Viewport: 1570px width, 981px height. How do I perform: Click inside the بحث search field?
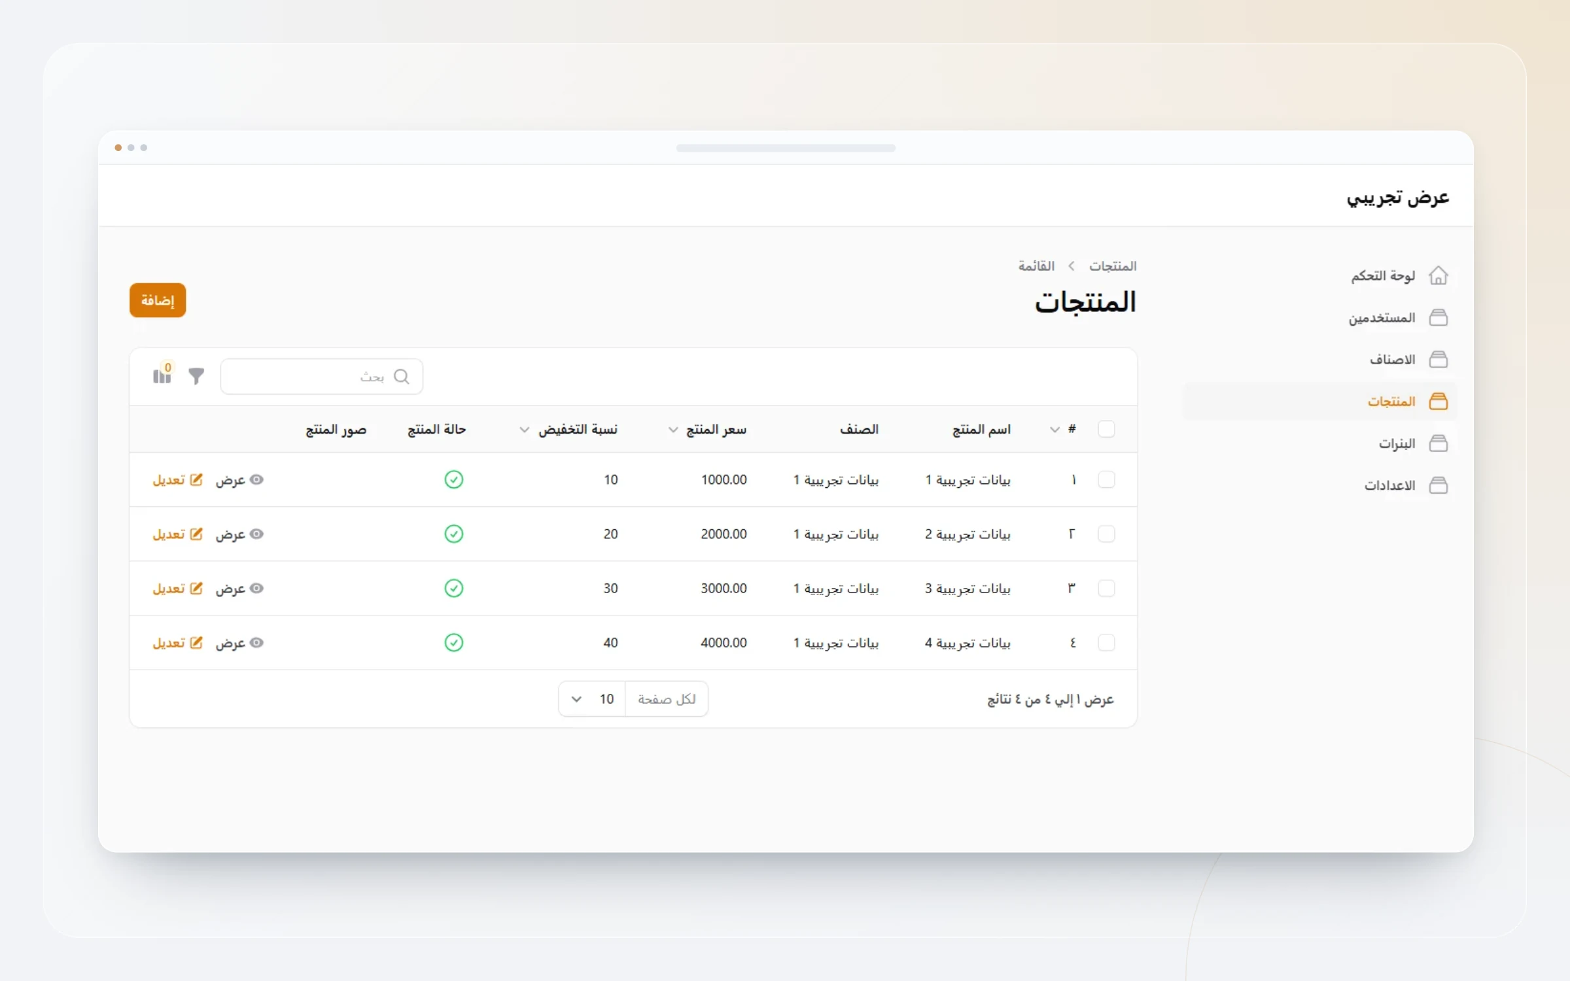click(x=322, y=377)
